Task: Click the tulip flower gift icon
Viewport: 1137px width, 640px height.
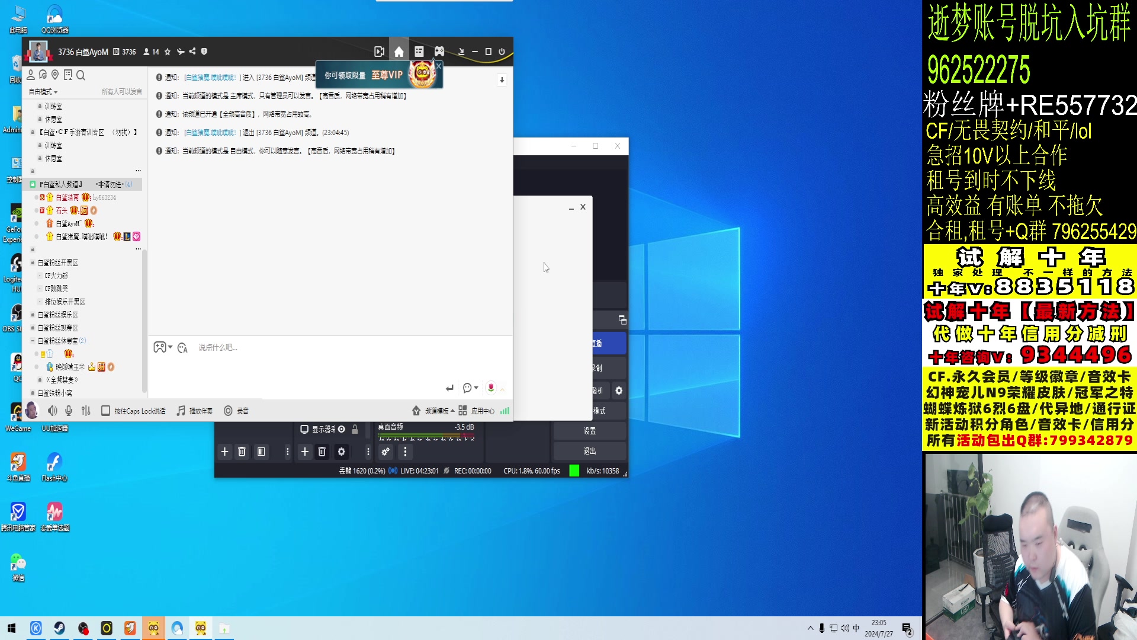Action: pos(491,388)
